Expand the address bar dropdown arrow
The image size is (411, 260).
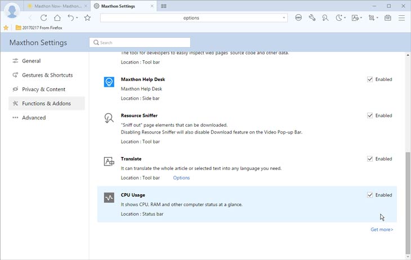284,18
